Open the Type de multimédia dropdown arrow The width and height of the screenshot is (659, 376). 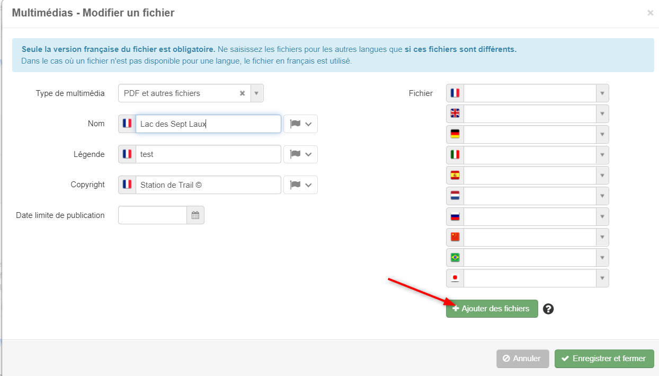(x=256, y=93)
